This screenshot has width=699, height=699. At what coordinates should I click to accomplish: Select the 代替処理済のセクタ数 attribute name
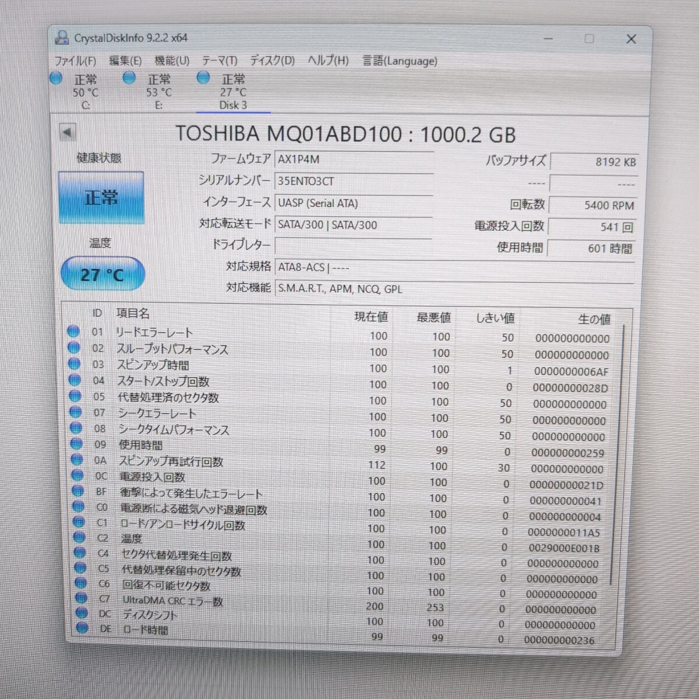(169, 397)
